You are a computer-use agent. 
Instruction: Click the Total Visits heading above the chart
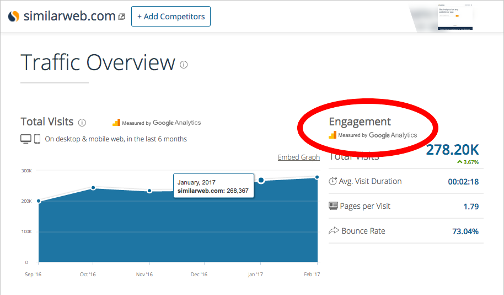click(47, 122)
